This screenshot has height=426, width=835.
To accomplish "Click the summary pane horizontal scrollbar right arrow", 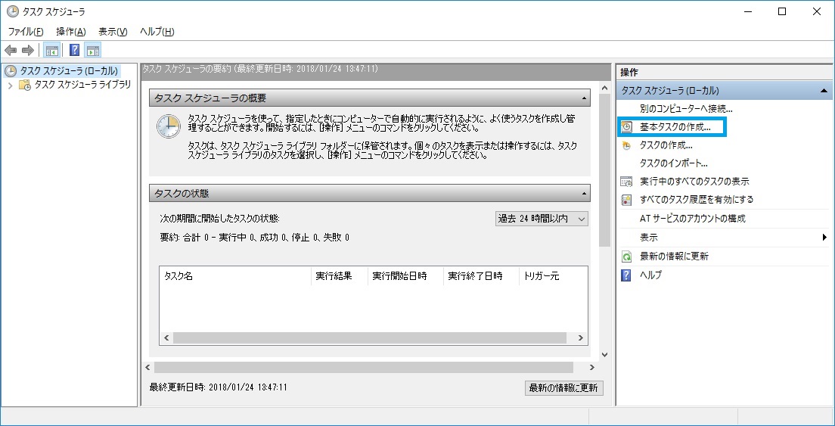I will point(591,368).
